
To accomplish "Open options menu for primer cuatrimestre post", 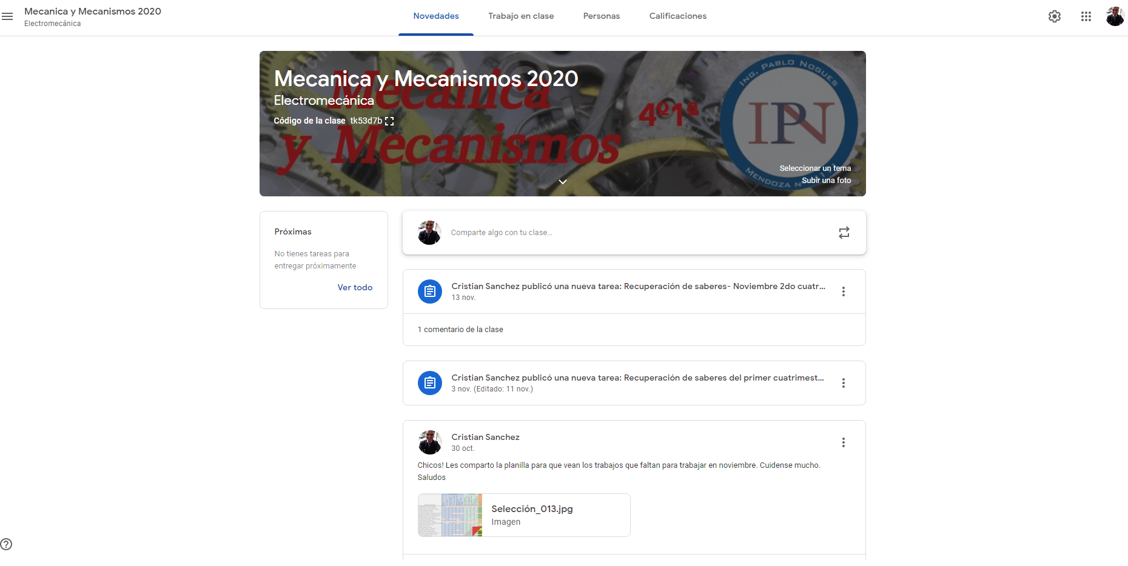I will (x=843, y=383).
